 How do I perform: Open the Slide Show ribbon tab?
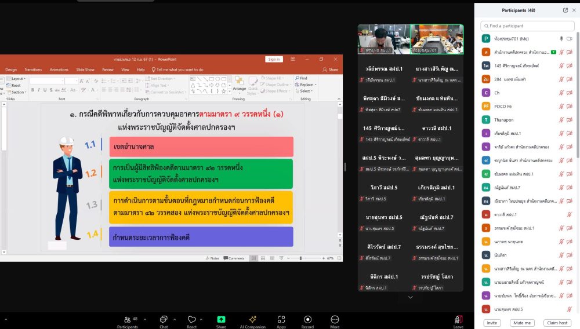pos(85,70)
